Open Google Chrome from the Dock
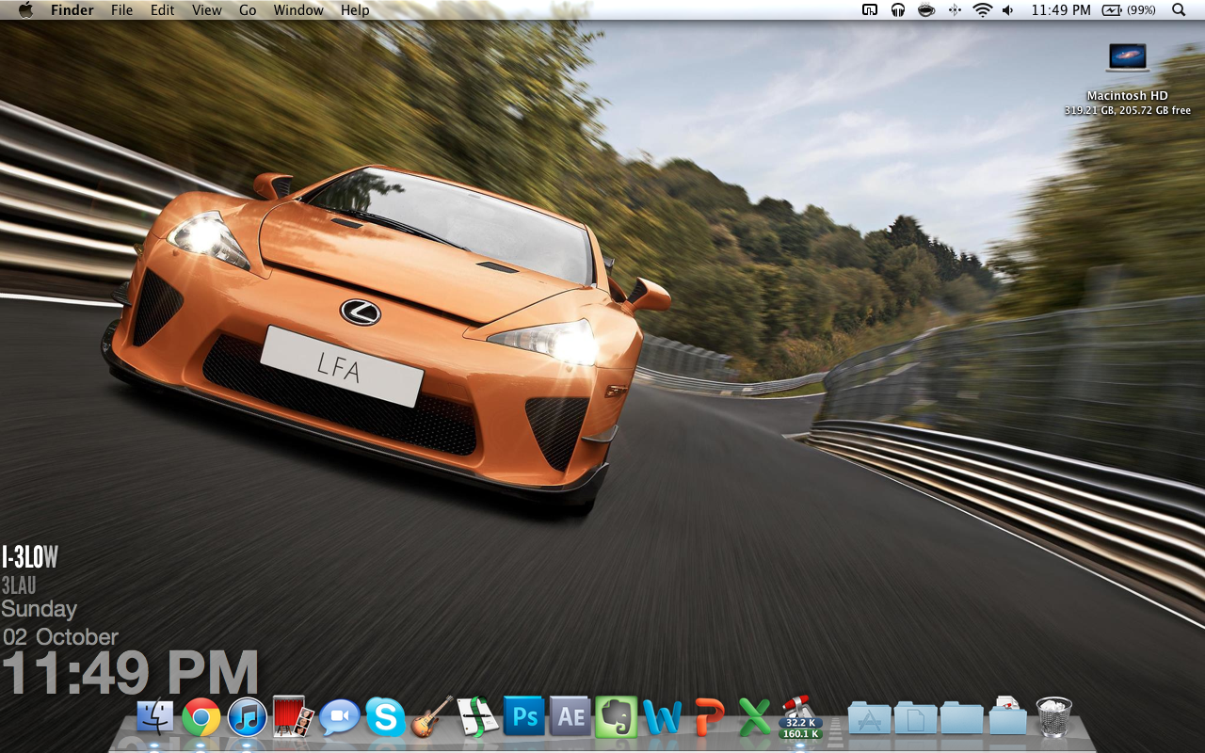The width and height of the screenshot is (1205, 753). pyautogui.click(x=201, y=718)
